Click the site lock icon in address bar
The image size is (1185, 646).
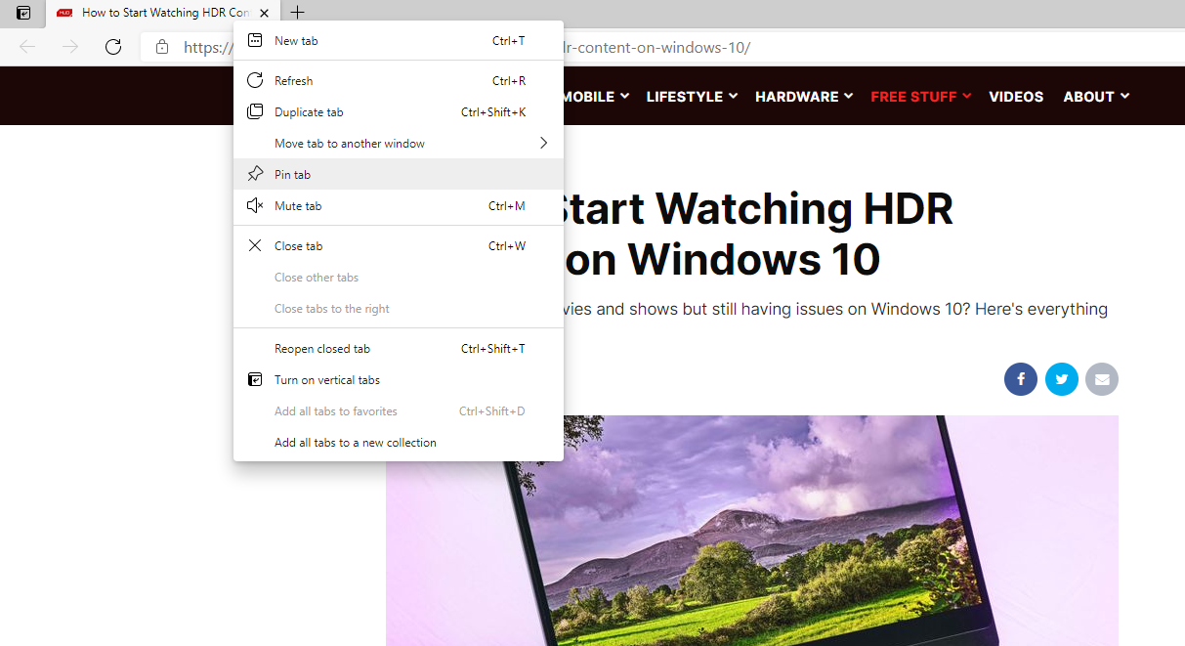[163, 47]
